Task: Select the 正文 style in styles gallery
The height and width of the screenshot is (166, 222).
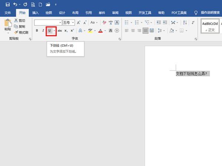Action: click(210, 26)
